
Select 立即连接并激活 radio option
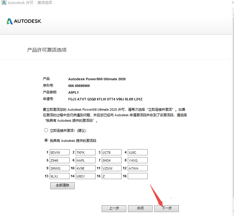46,130
